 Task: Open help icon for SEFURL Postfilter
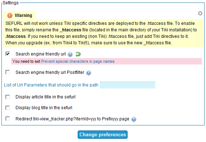pyautogui.click(x=89, y=73)
